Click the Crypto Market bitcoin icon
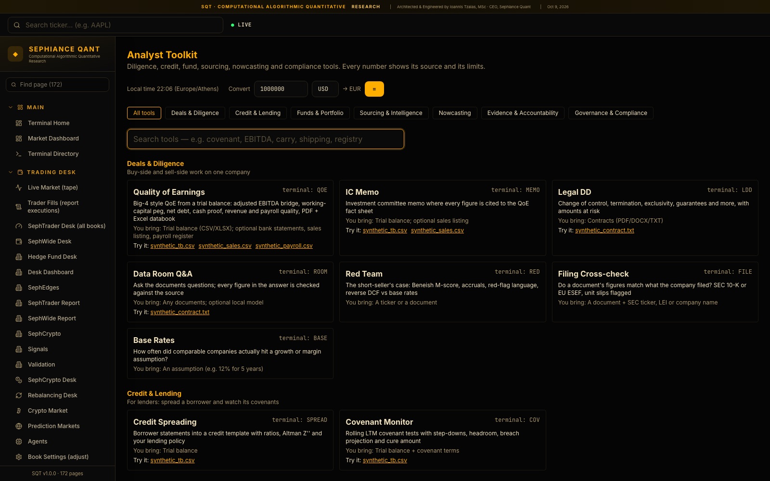 click(x=19, y=411)
